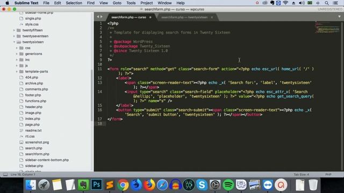
Task: Click the panel switcher icon in status bar
Action: [5, 174]
